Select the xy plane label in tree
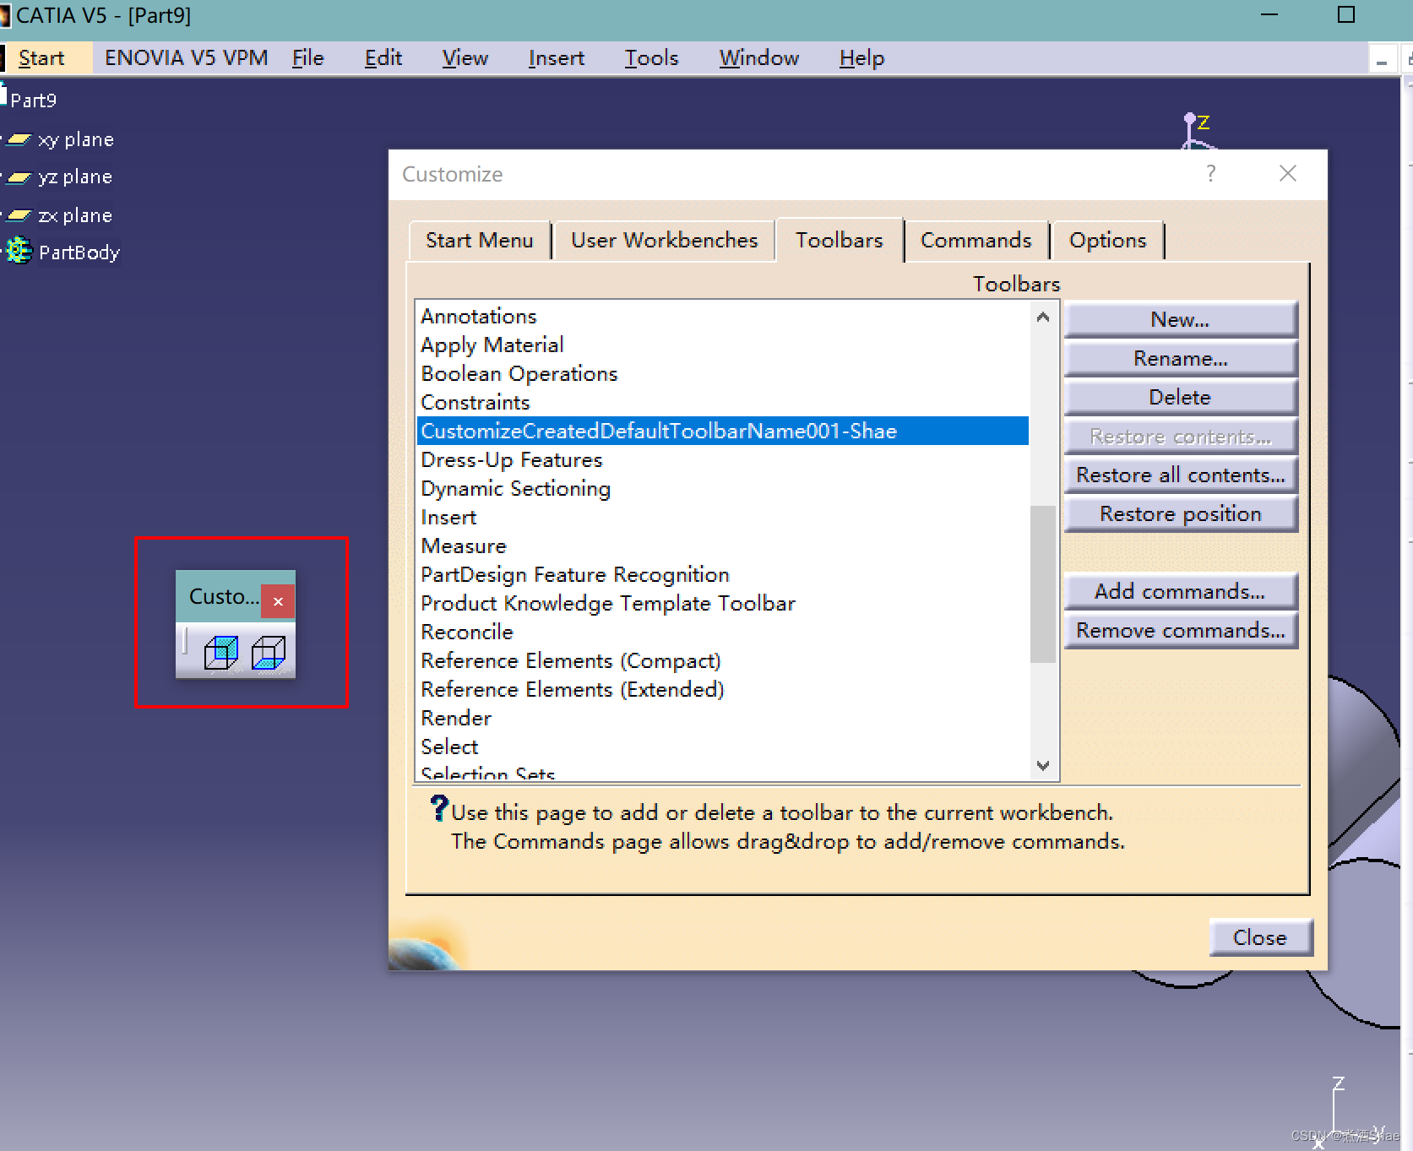This screenshot has width=1413, height=1151. (x=76, y=139)
